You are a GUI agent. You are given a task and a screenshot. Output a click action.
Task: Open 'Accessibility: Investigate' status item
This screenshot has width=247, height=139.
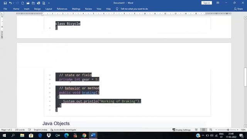tap(63, 130)
